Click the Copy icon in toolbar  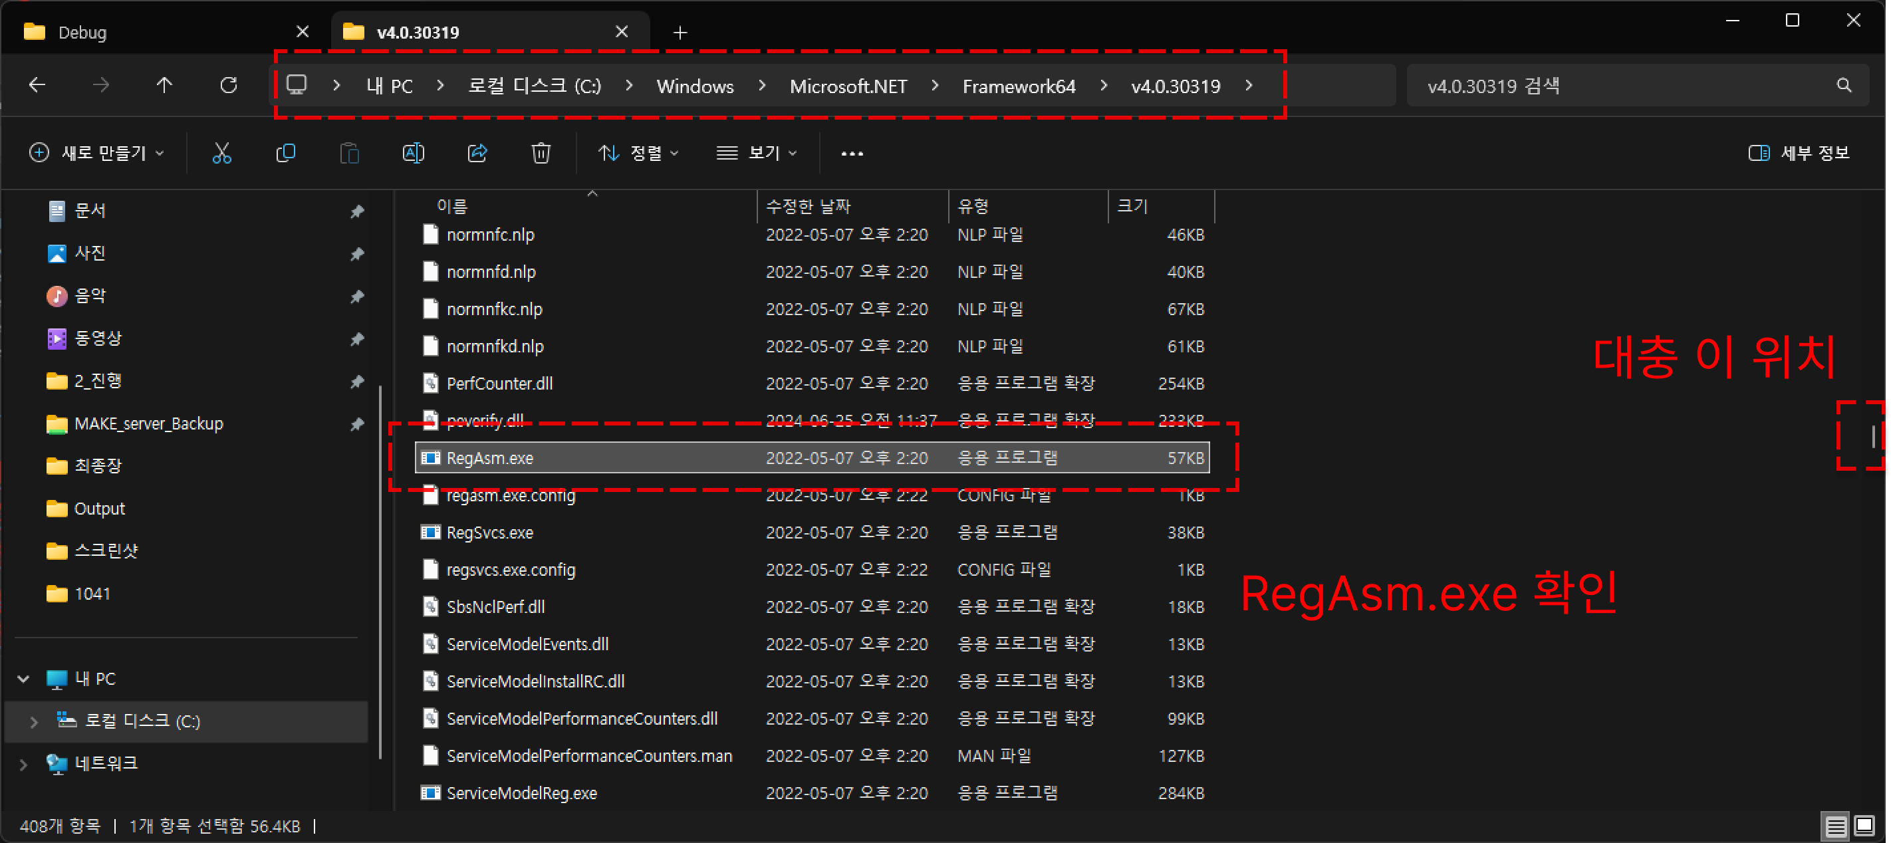285,153
